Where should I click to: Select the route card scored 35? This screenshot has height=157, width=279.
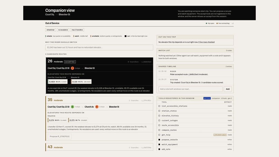pos(99,119)
